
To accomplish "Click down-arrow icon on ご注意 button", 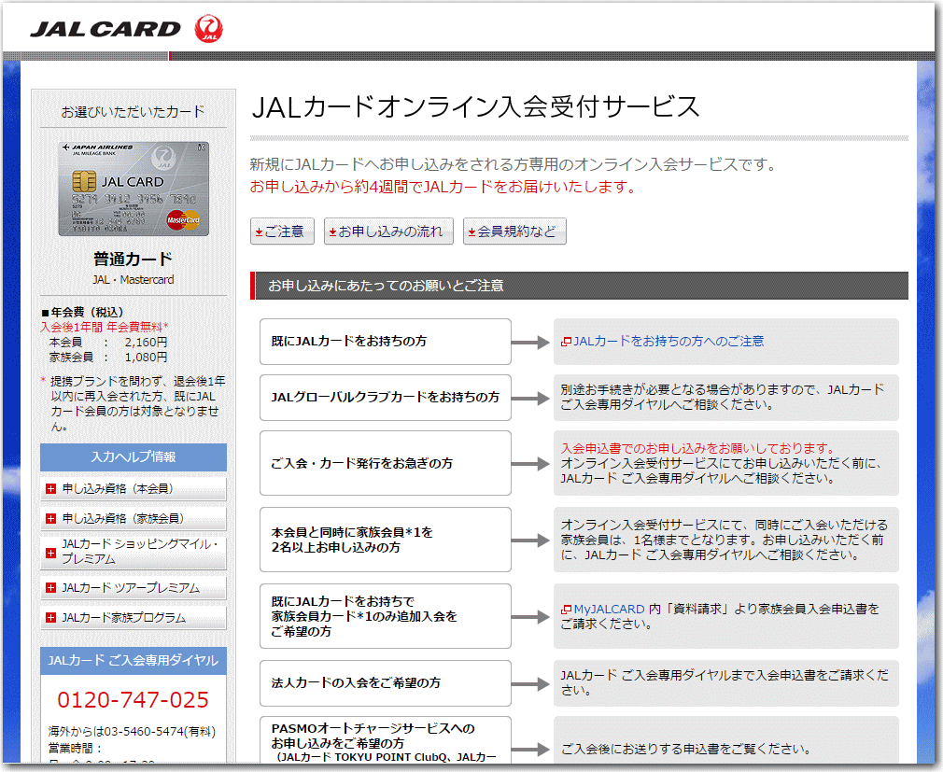I will pyautogui.click(x=259, y=232).
